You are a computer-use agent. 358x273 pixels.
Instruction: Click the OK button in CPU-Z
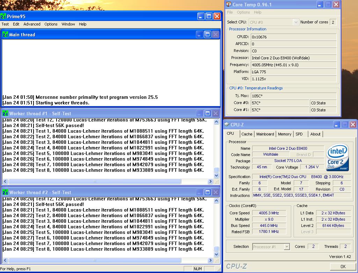343,267
